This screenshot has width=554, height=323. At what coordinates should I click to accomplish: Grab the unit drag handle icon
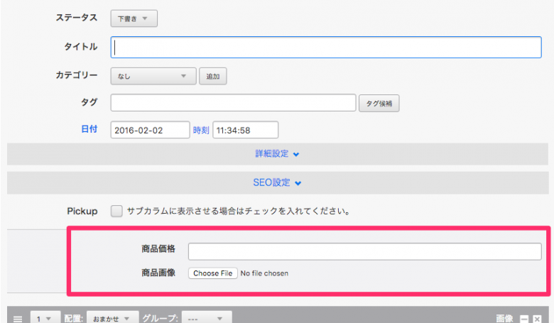18,319
